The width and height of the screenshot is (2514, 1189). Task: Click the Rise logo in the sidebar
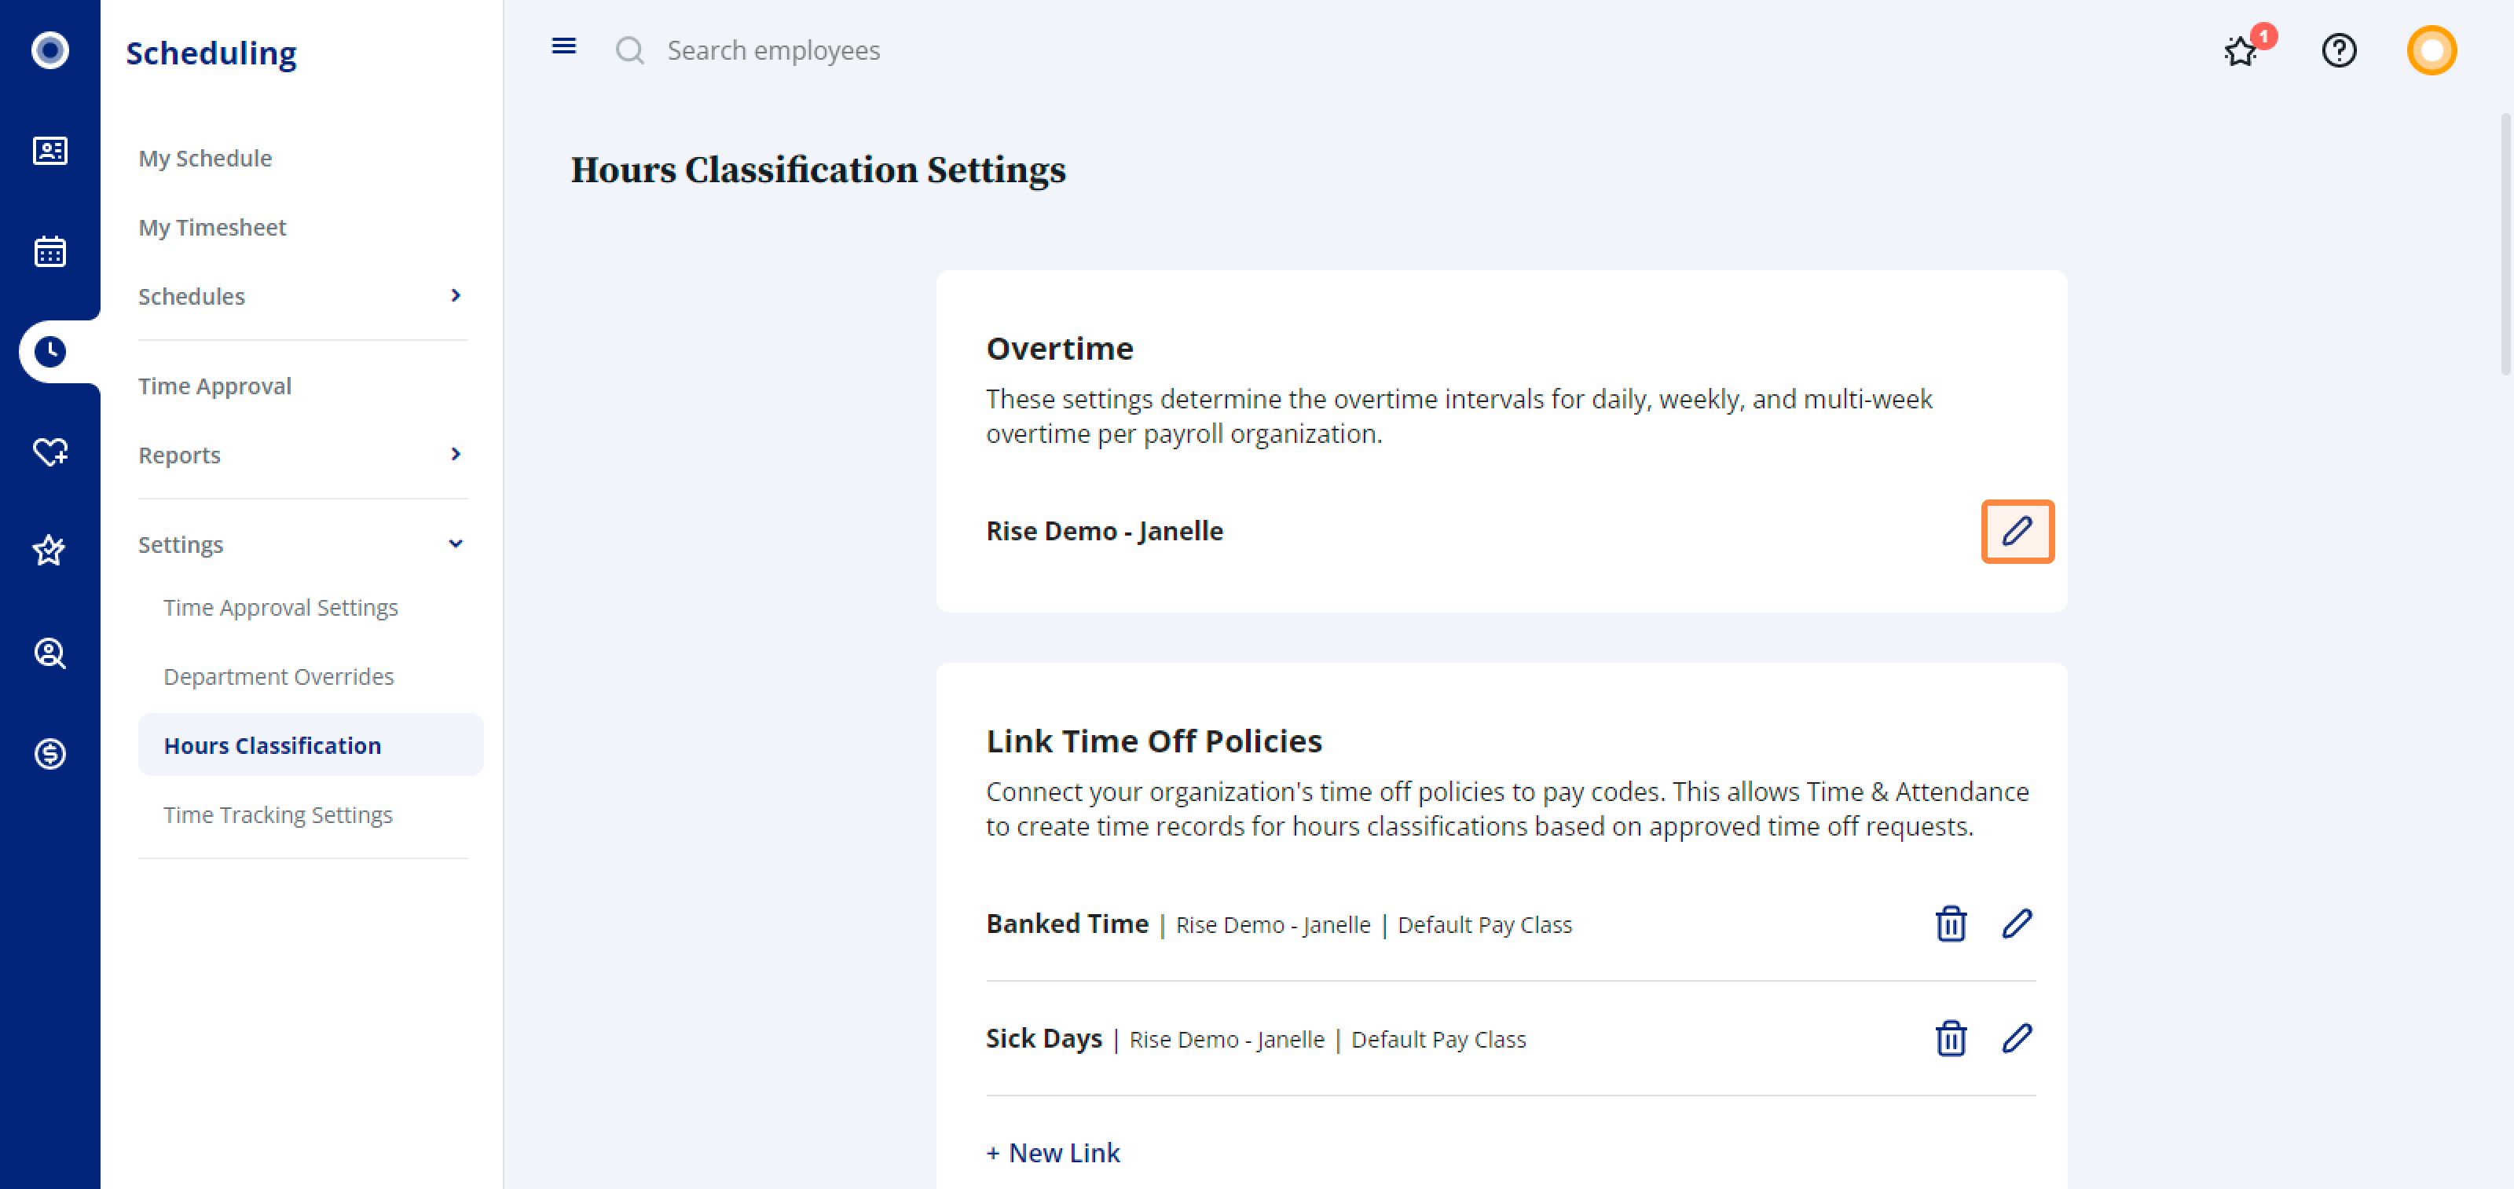pos(49,49)
